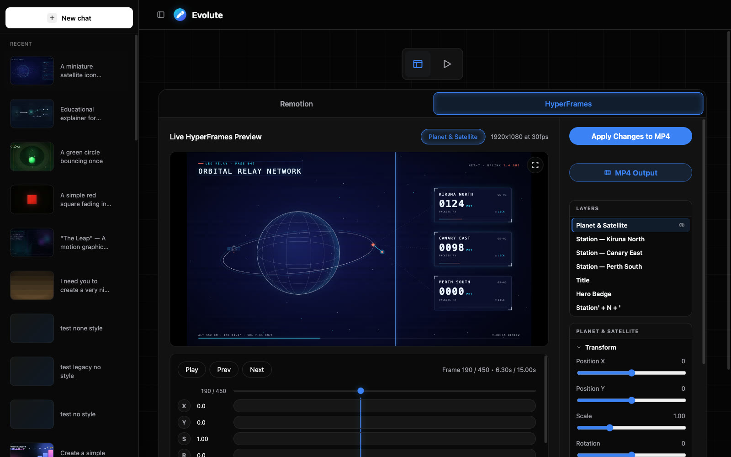
Task: Select the Hero Badge layer
Action: point(630,294)
